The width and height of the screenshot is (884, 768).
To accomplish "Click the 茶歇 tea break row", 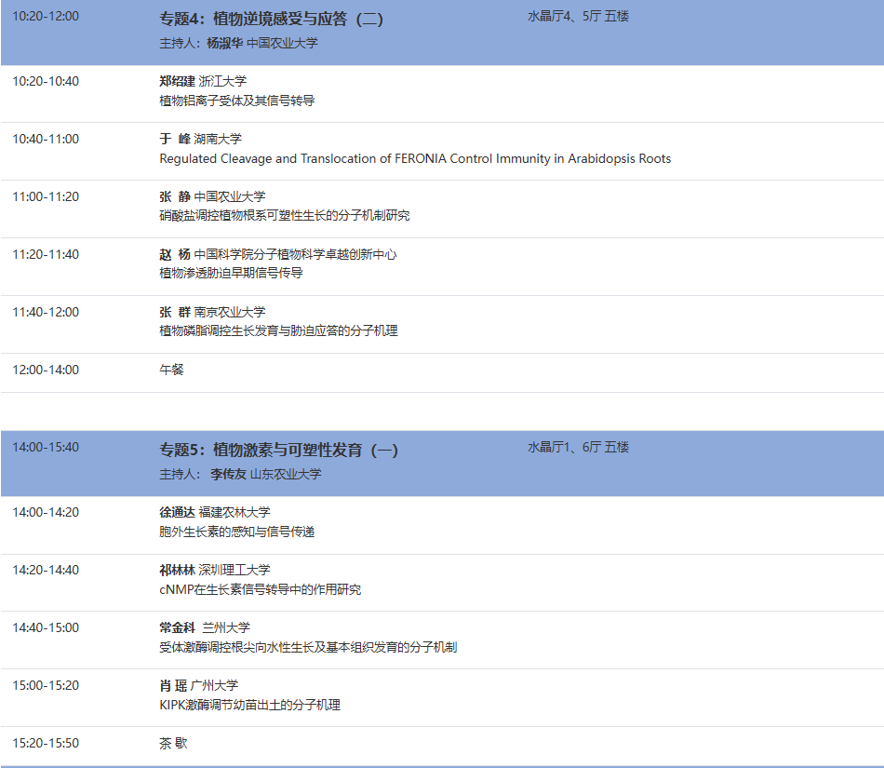I will [173, 743].
